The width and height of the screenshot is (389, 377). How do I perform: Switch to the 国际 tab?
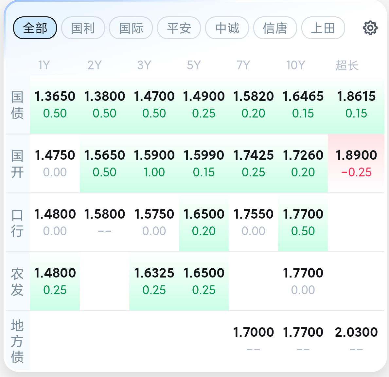point(131,28)
